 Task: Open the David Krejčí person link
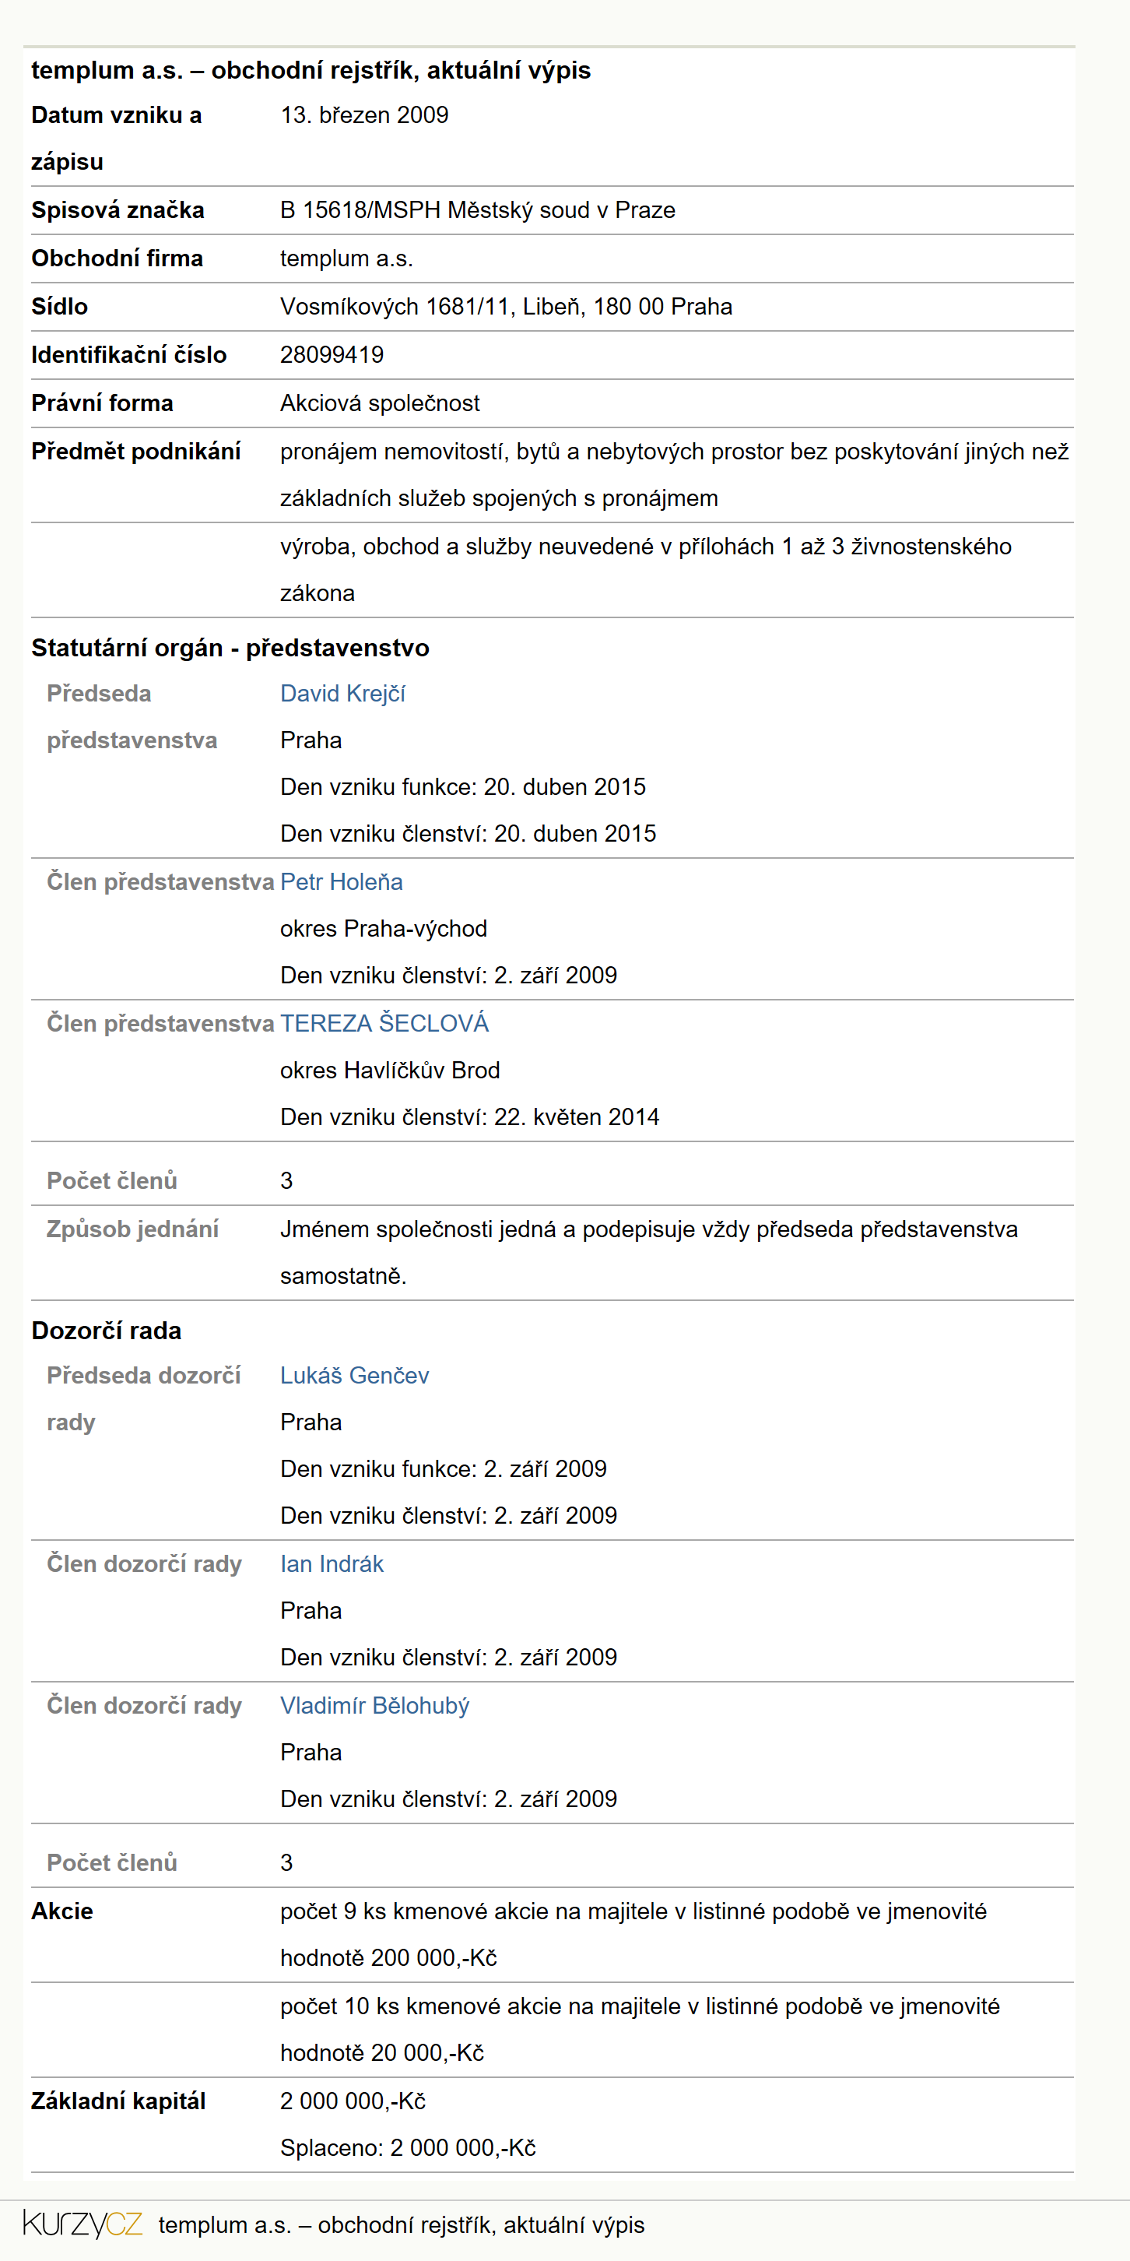342,694
